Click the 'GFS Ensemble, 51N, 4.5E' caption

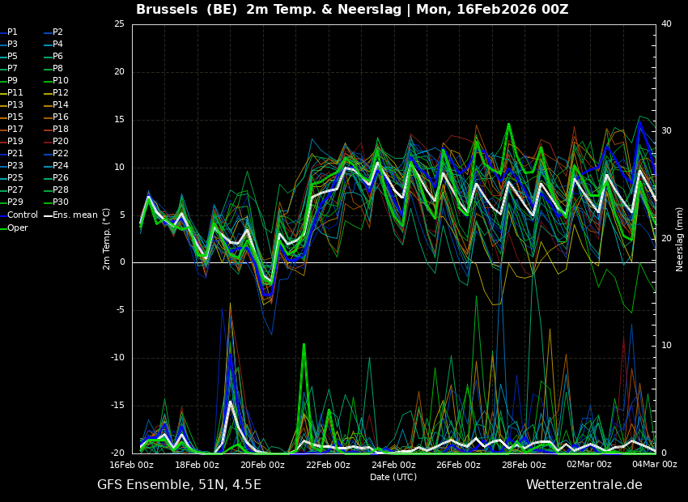pyautogui.click(x=179, y=485)
